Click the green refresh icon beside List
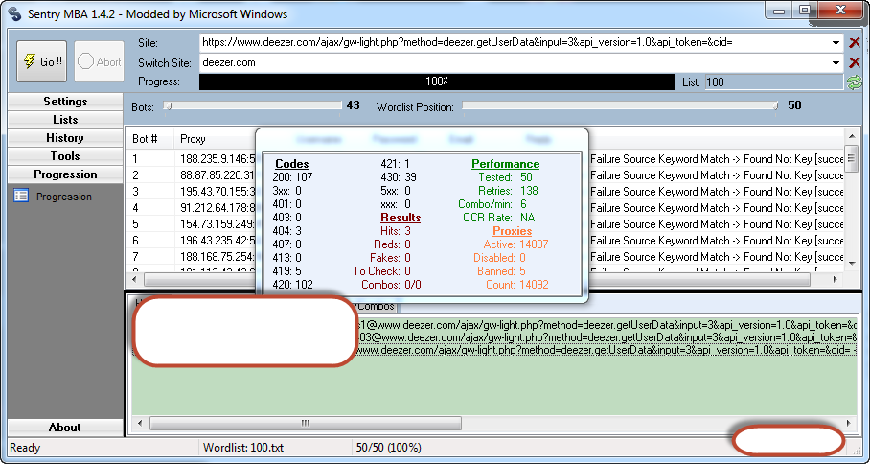 855,82
